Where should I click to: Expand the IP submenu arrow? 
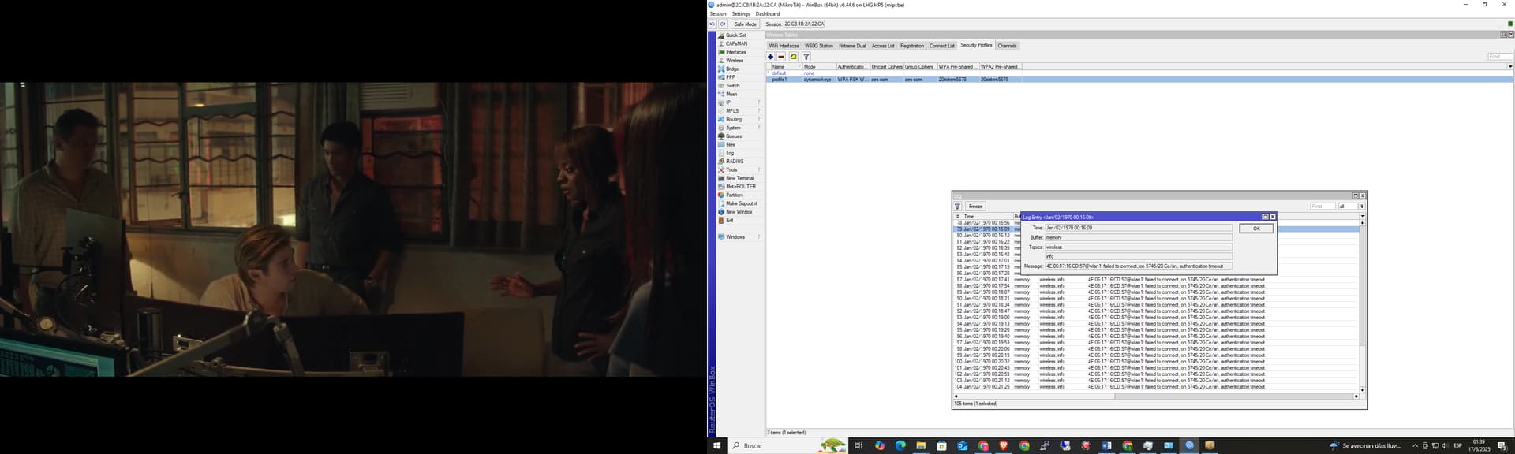click(x=759, y=102)
